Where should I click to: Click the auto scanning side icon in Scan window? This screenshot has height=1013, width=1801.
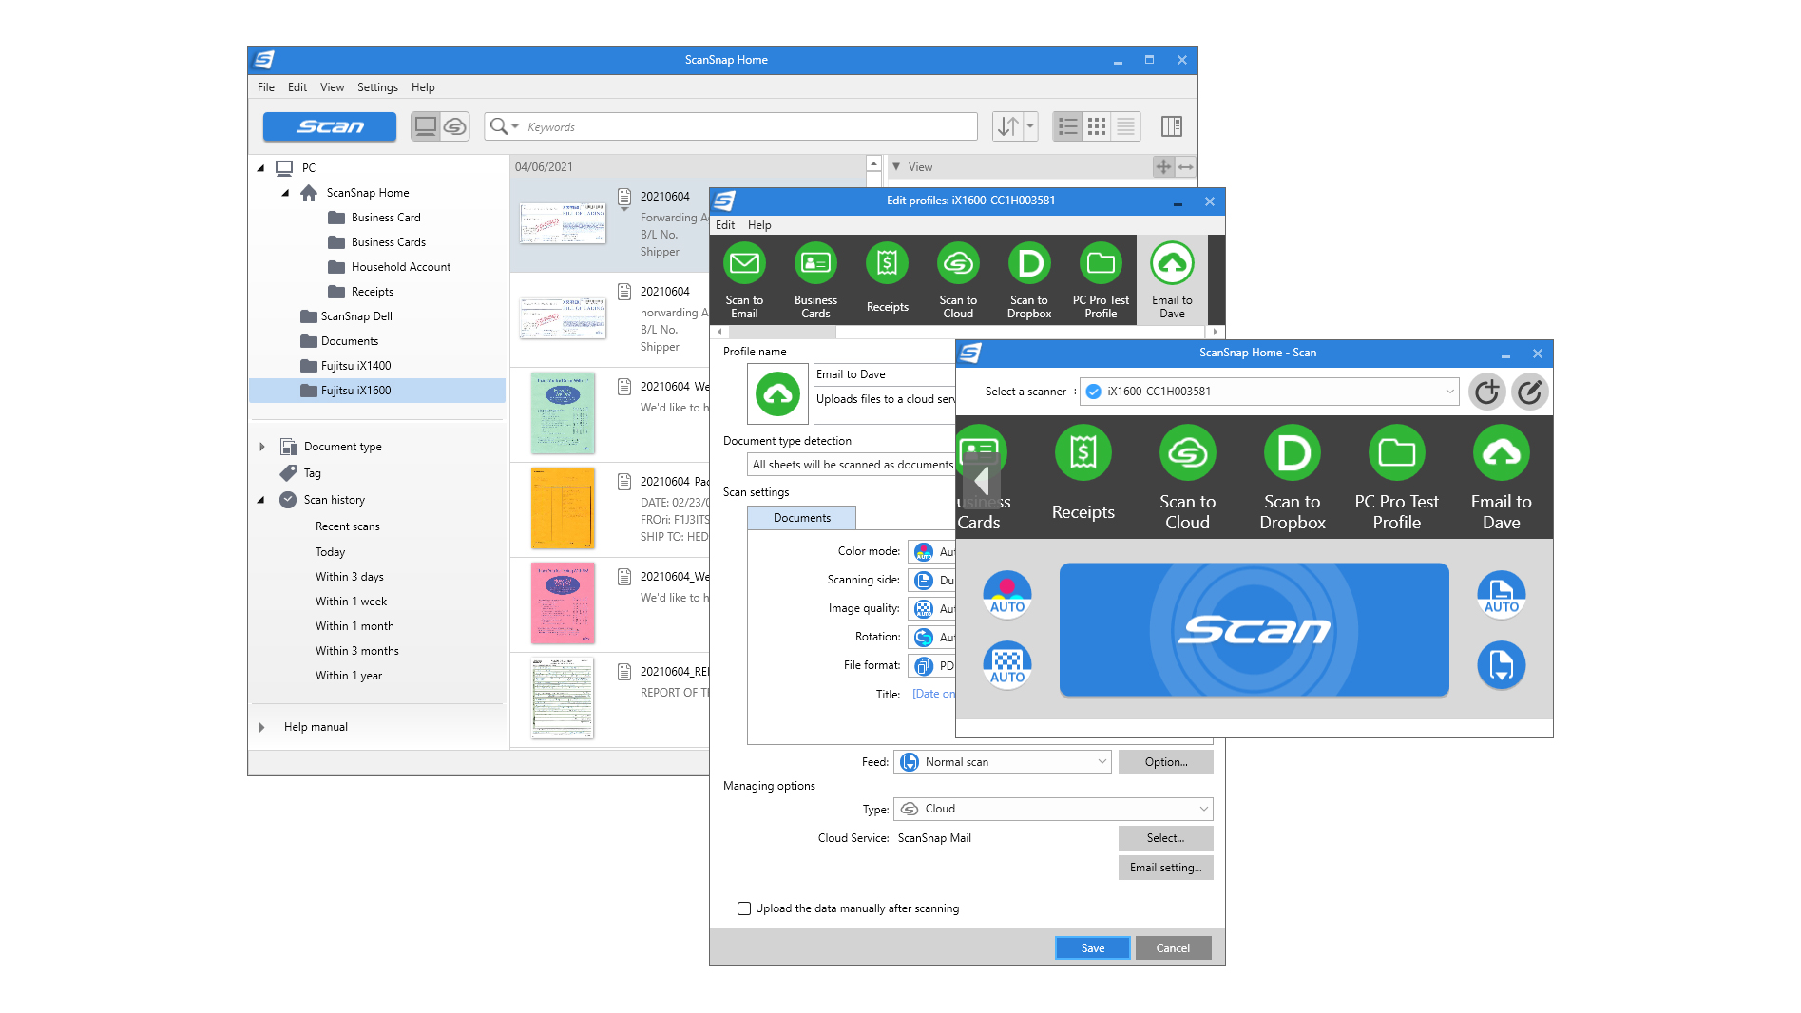pyautogui.click(x=1502, y=595)
